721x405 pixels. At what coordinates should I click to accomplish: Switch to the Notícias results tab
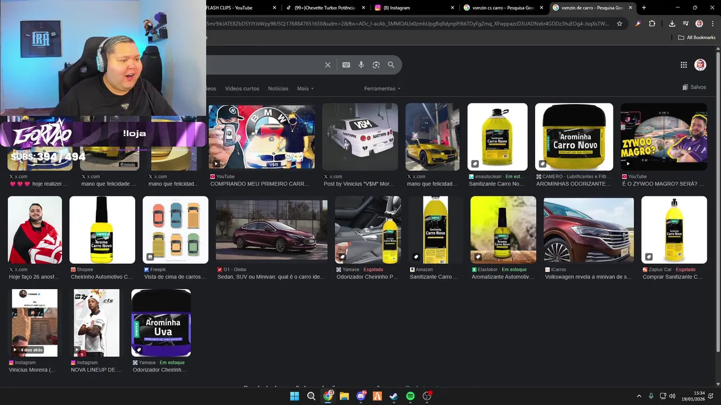(278, 88)
